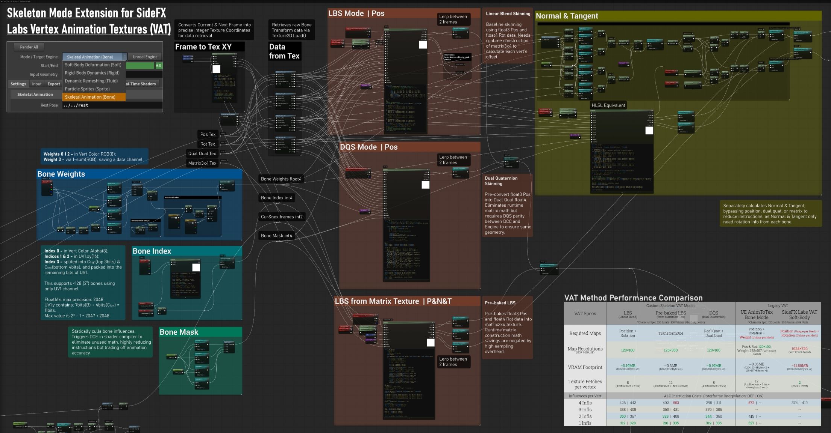Click the 'Linear Blend Skinning' description heading

pyautogui.click(x=508, y=14)
